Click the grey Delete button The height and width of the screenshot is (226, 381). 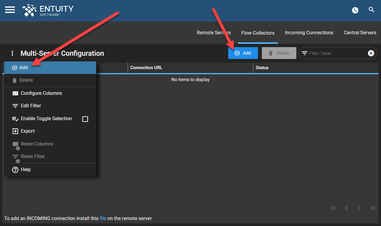click(x=279, y=53)
